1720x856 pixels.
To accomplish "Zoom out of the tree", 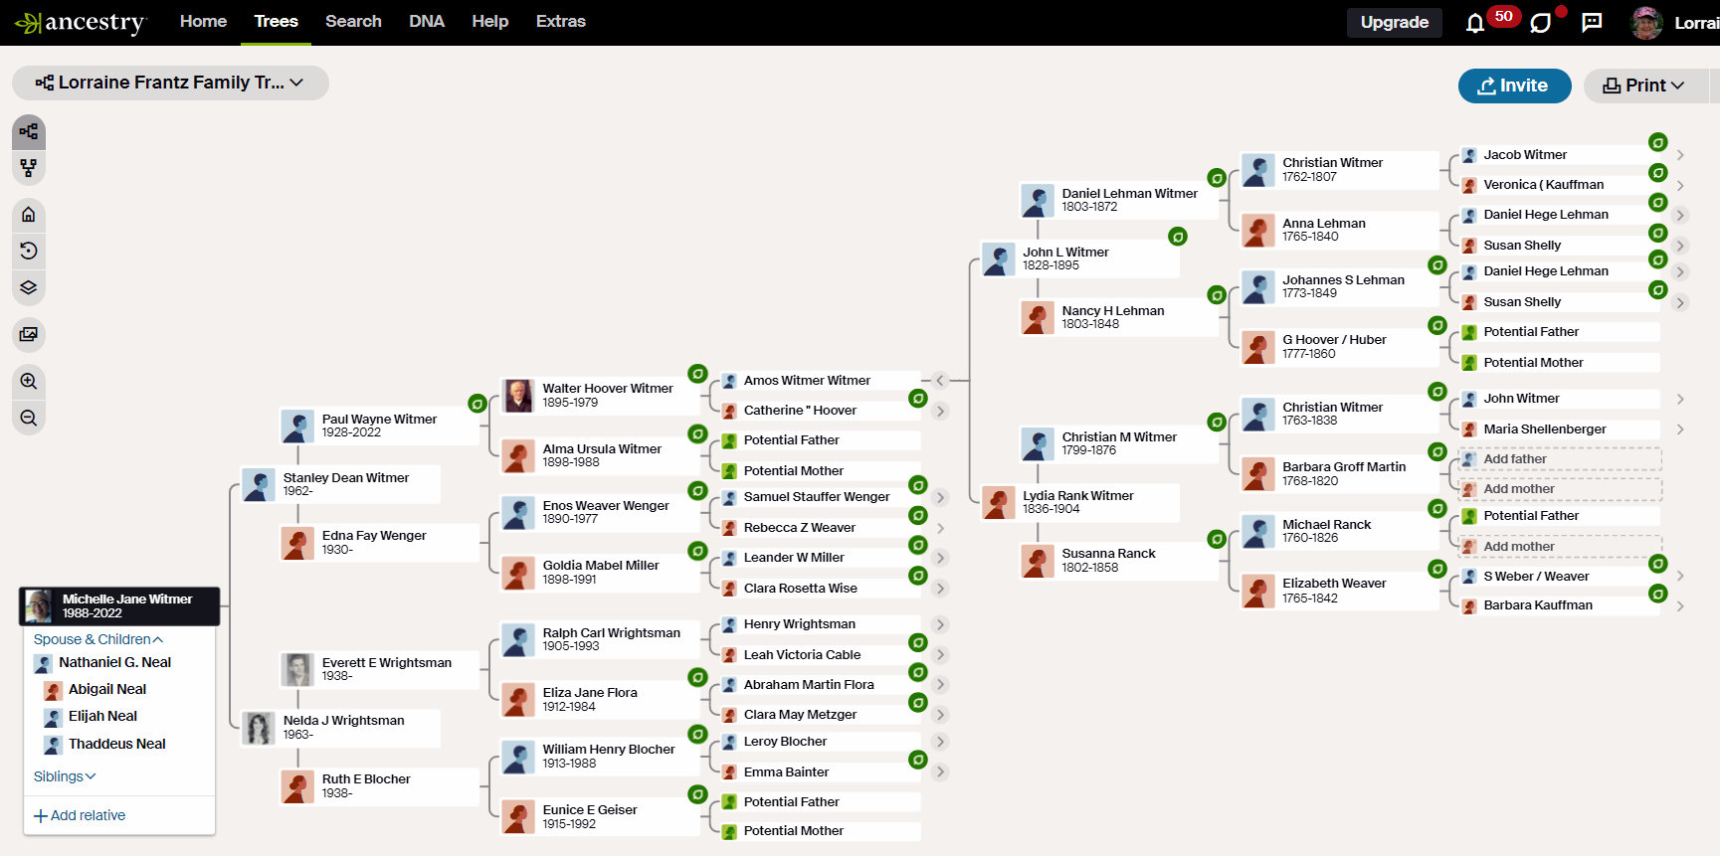I will pyautogui.click(x=29, y=418).
